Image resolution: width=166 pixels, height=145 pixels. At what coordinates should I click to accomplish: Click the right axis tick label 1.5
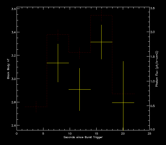click(x=153, y=57)
